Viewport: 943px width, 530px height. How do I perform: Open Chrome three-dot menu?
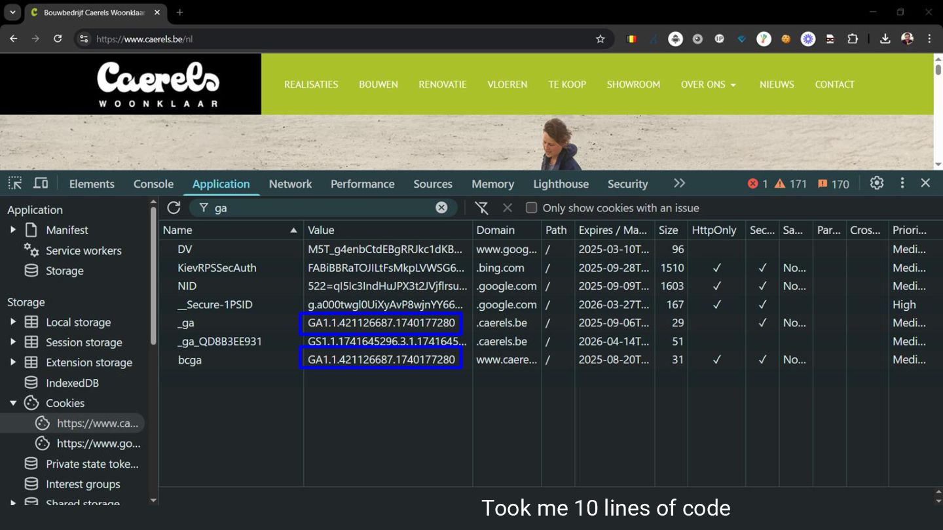coord(929,39)
